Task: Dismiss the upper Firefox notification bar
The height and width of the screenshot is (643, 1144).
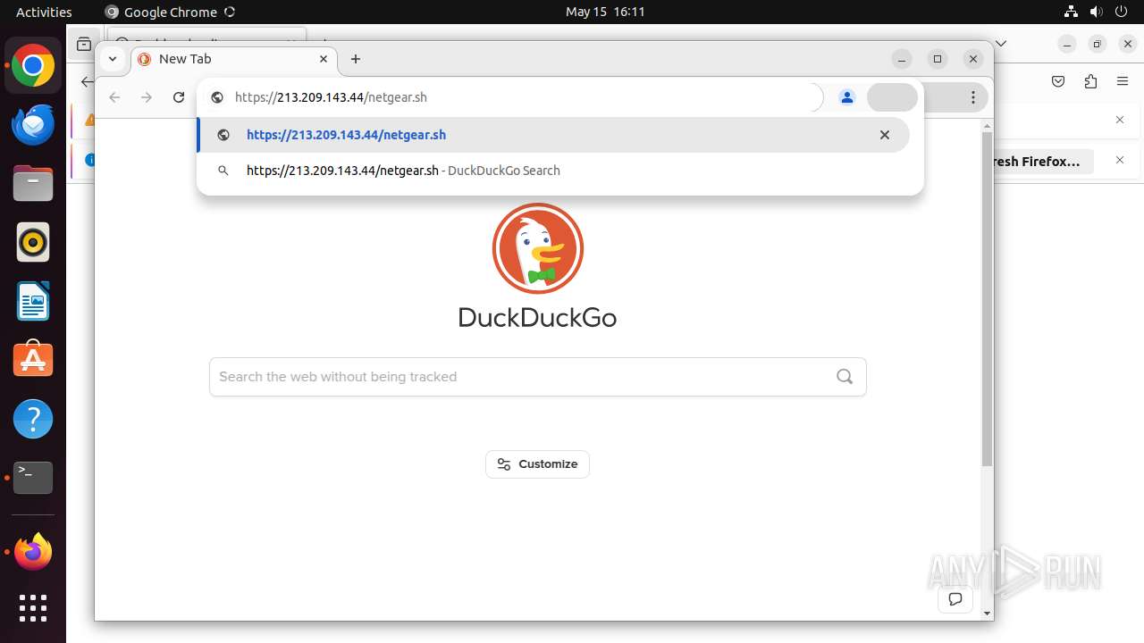Action: pos(1120,120)
